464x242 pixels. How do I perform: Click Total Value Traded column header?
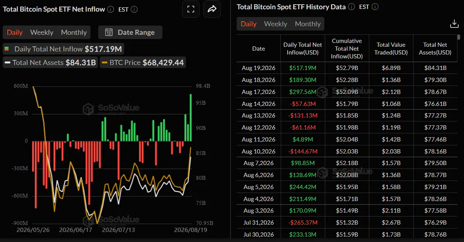pos(391,49)
